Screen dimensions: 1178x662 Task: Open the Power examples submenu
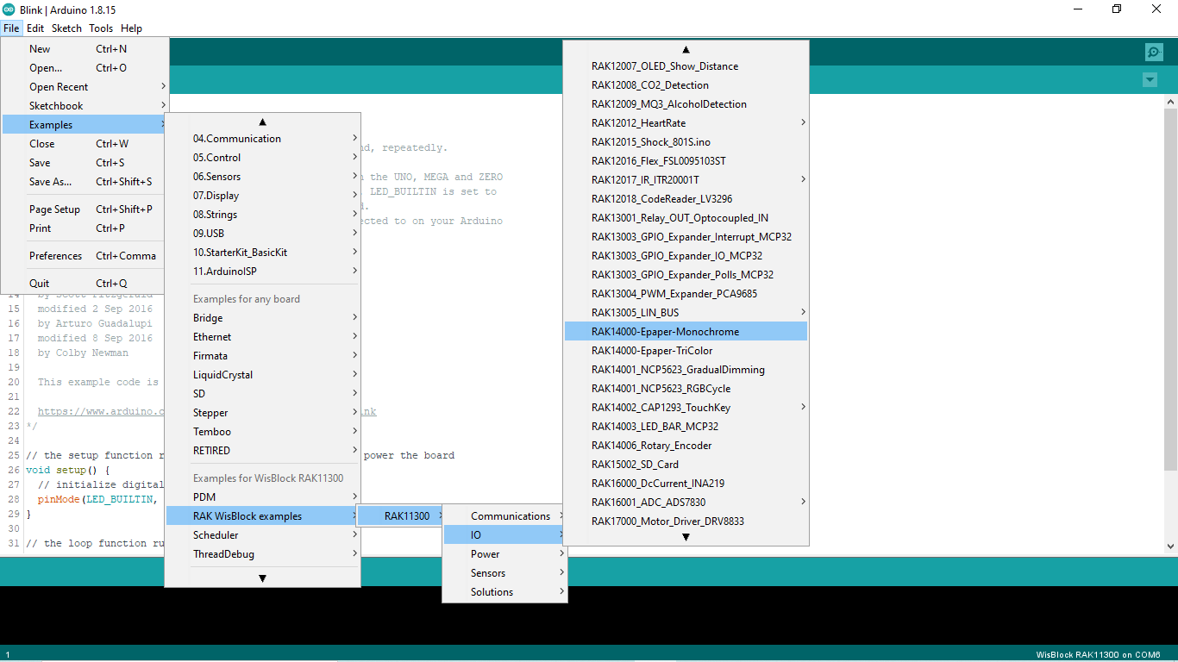tap(504, 554)
